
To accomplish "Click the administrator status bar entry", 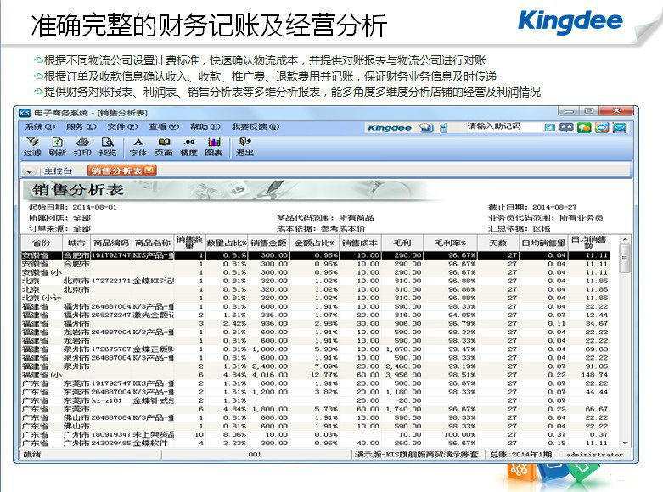I will [594, 455].
